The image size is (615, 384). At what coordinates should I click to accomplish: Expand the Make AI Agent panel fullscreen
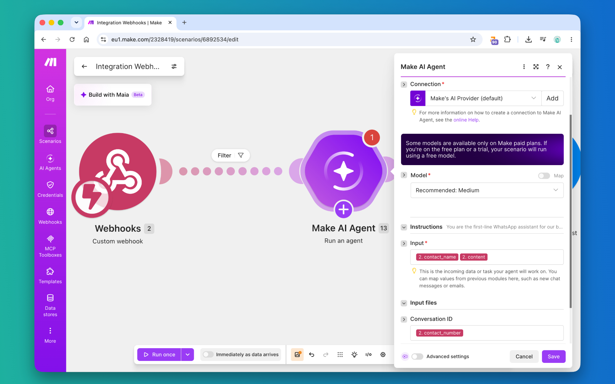(x=536, y=67)
